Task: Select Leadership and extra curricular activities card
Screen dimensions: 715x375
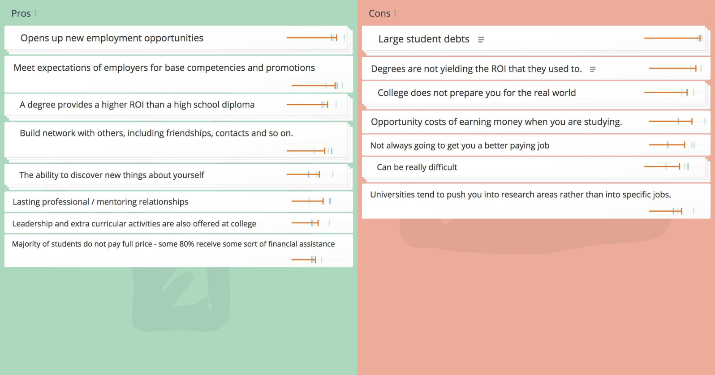Action: click(134, 223)
